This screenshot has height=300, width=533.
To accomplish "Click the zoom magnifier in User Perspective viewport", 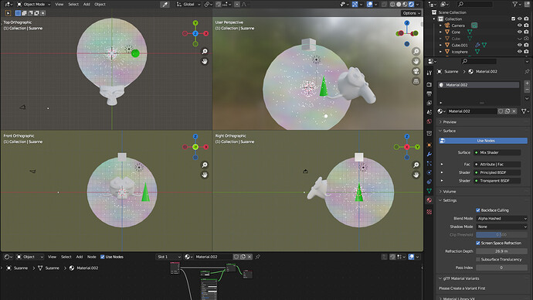I will pos(416,51).
